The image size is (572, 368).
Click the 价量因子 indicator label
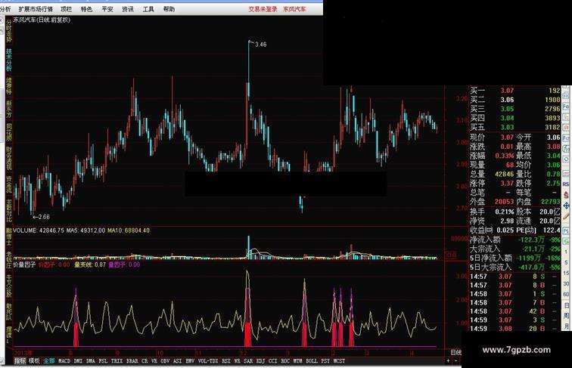pyautogui.click(x=24, y=264)
